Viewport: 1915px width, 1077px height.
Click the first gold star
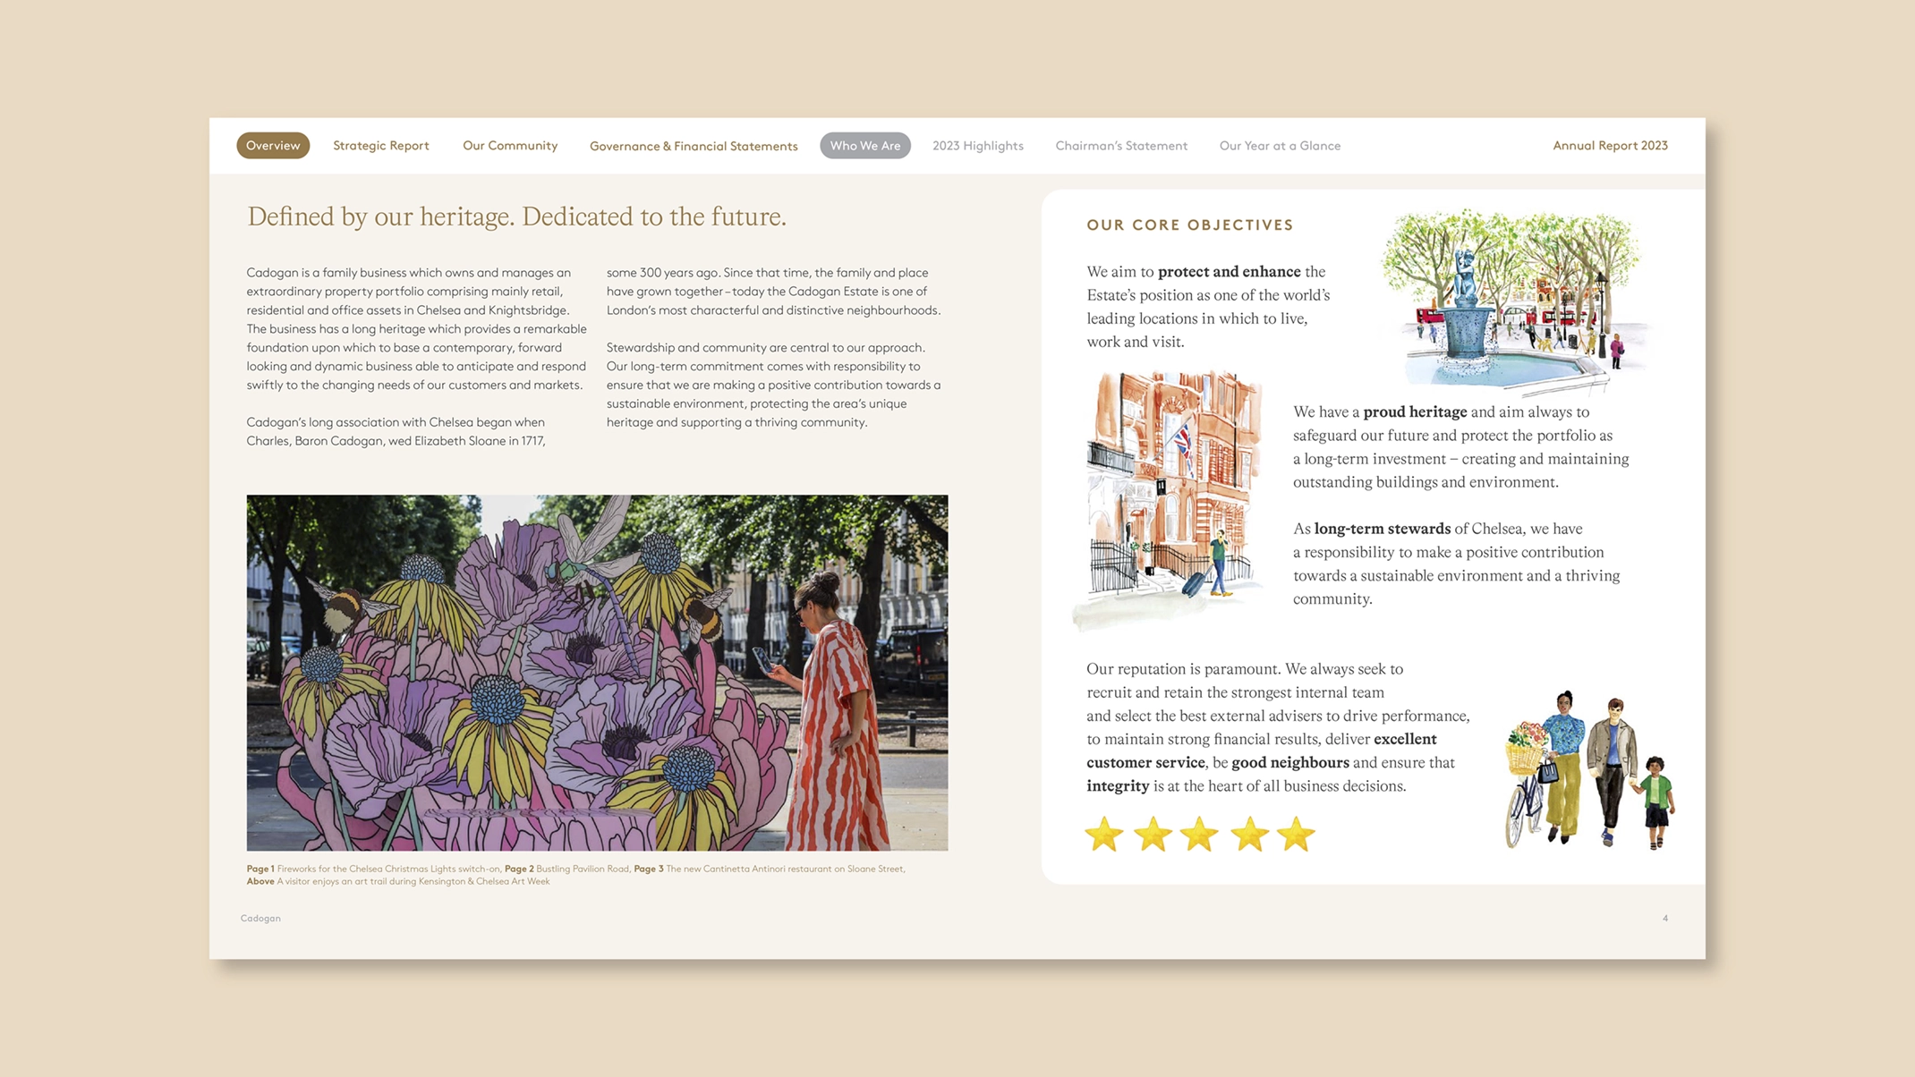point(1103,834)
